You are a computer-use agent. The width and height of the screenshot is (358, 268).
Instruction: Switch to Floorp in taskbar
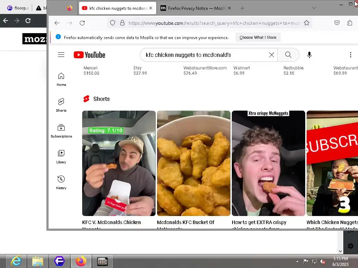[59, 261]
